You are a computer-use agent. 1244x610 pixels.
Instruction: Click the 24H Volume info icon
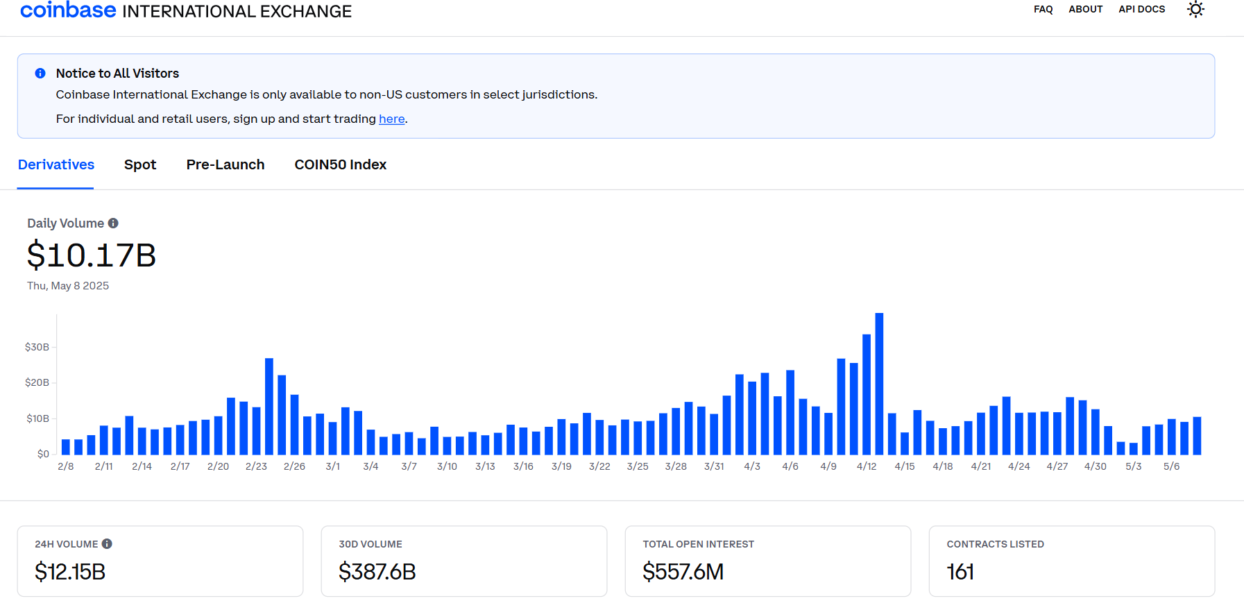(107, 544)
